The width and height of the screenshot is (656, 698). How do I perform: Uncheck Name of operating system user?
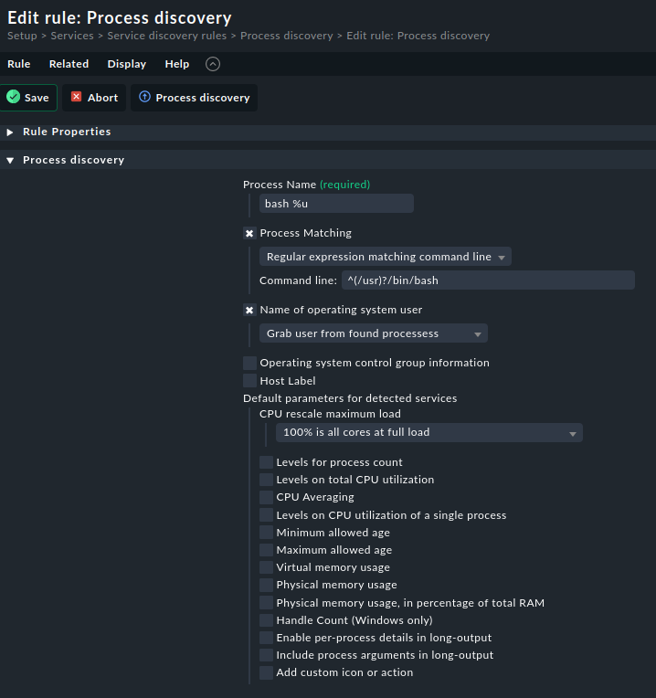coord(249,310)
